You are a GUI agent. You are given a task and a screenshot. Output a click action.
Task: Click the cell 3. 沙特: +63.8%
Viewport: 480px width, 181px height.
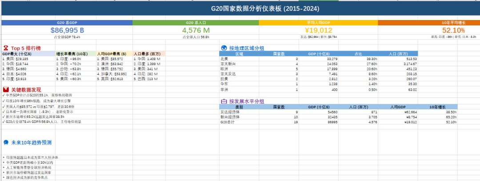point(76,69)
